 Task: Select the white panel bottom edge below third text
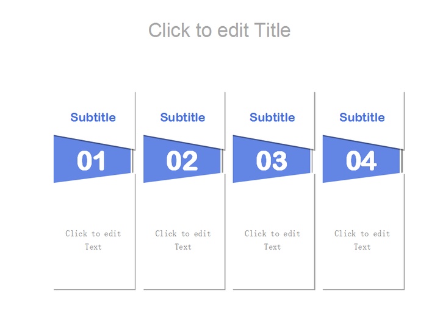[x=273, y=288]
